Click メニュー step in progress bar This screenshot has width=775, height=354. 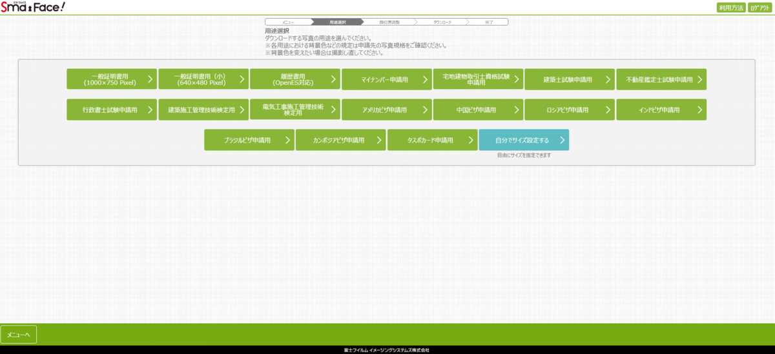pos(289,22)
